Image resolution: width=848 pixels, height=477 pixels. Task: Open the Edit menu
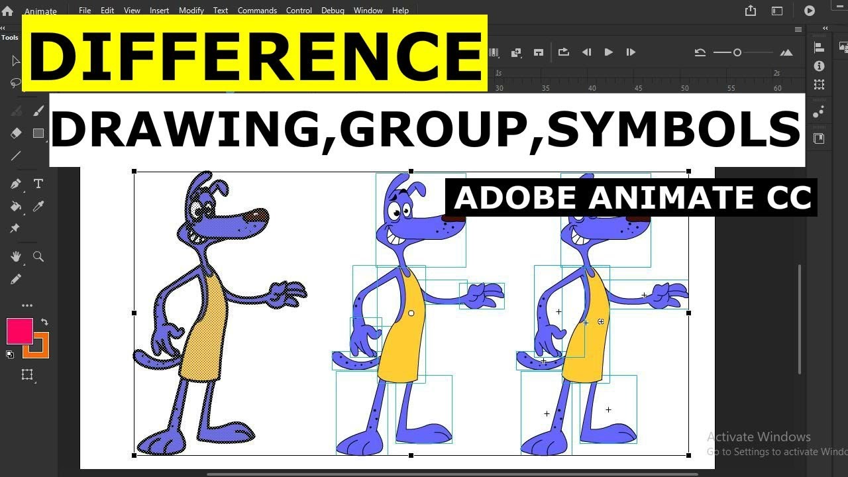tap(107, 11)
